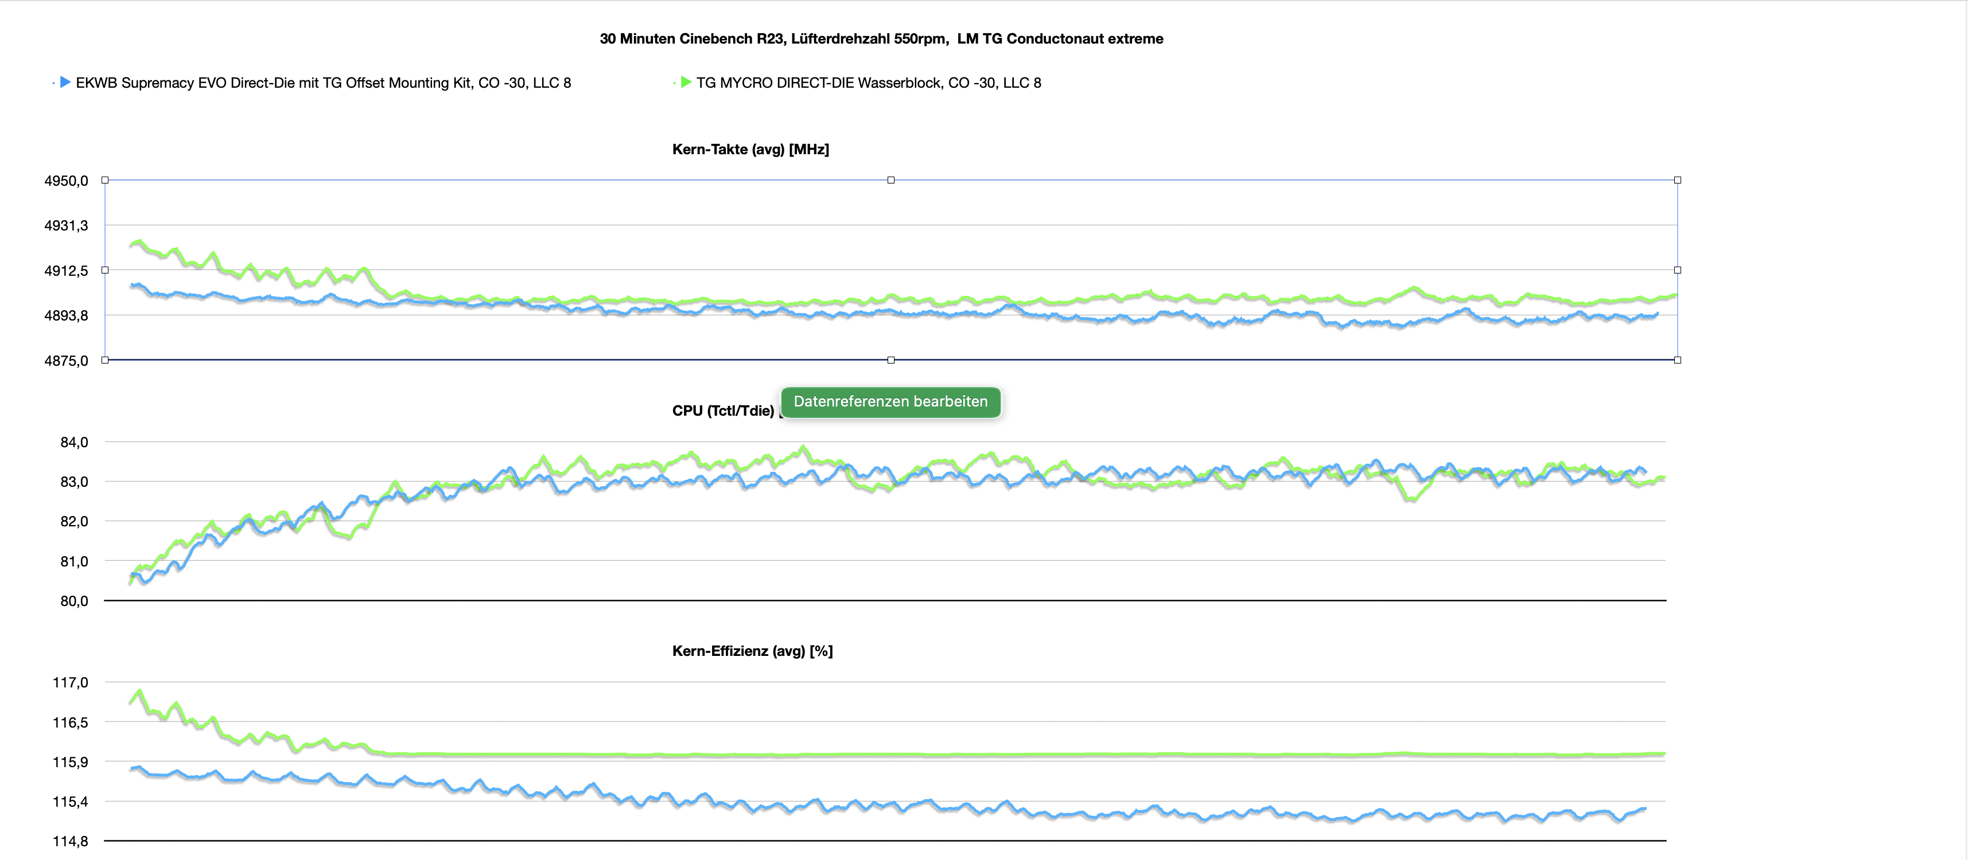
Task: Click middle-right selection handle of Kern-Takte chart
Action: pos(1678,270)
